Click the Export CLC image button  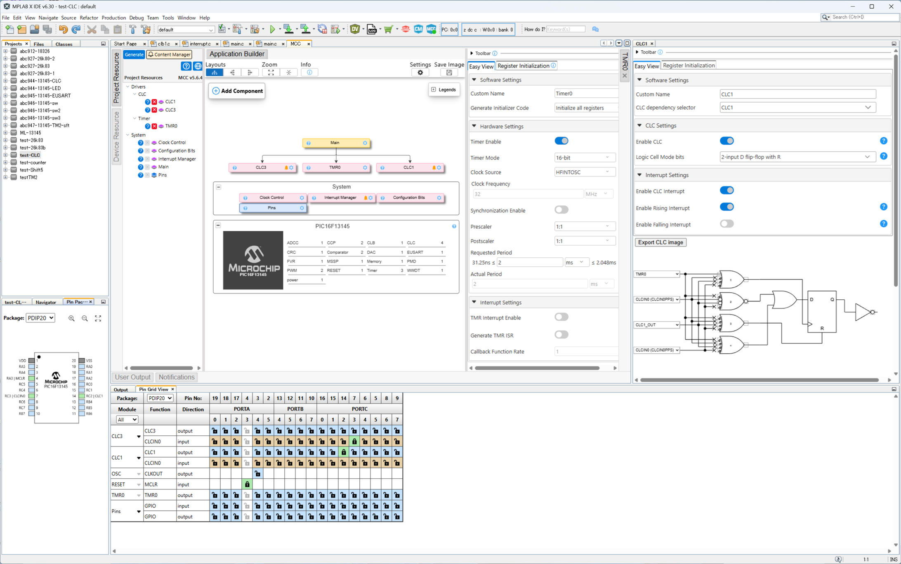[x=660, y=242]
